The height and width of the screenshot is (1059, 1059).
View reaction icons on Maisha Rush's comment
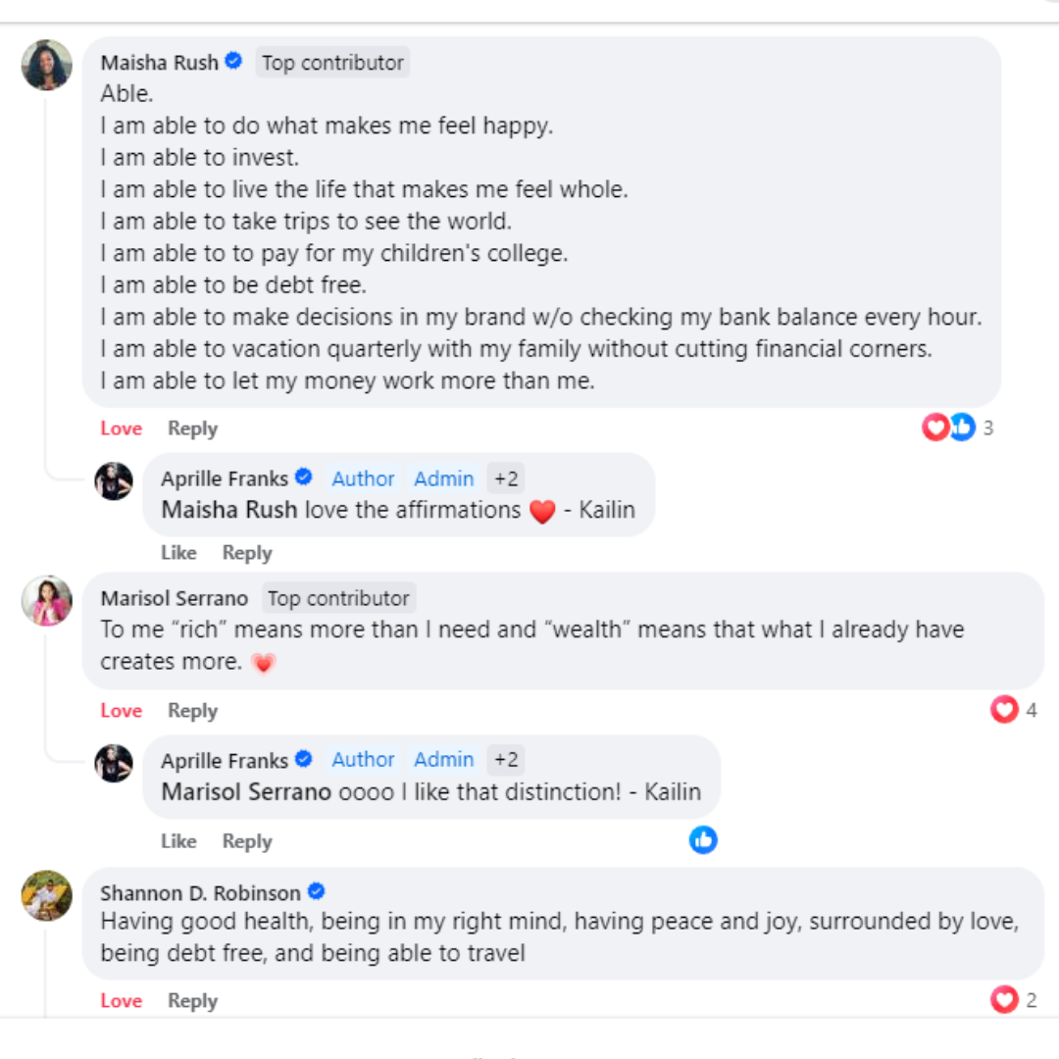948,428
